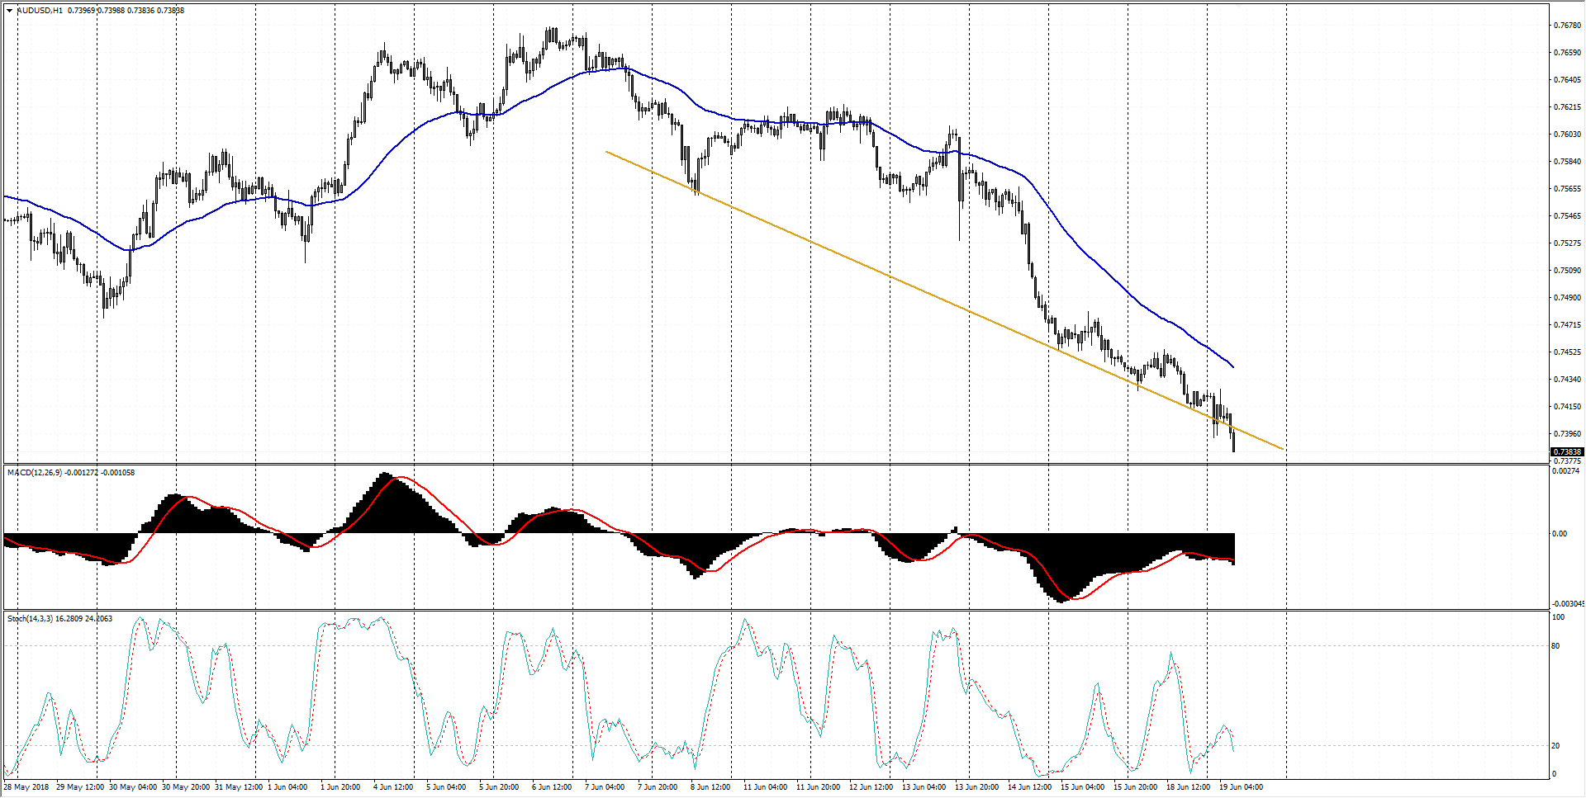The width and height of the screenshot is (1586, 798).
Task: Click the Stochastic 80 level label
Action: click(1555, 646)
